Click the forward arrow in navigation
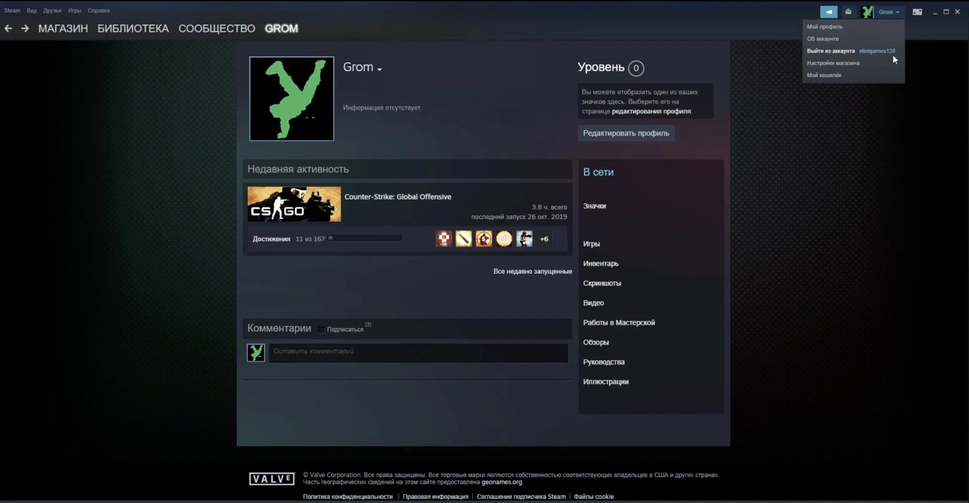Image resolution: width=969 pixels, height=503 pixels. 25,29
